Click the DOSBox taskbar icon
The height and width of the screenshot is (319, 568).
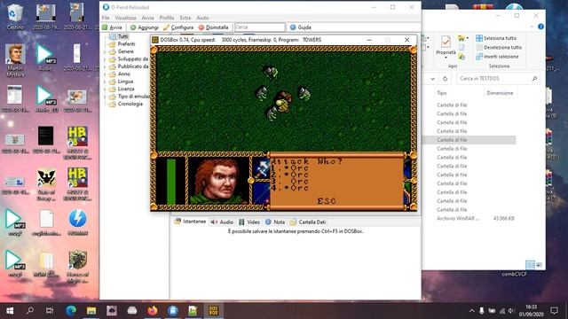213,311
